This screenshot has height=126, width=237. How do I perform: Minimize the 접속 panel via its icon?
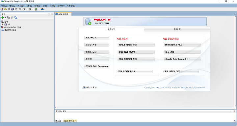tap(52, 14)
